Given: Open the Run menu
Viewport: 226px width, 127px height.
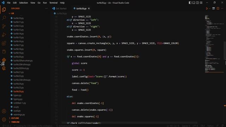Looking at the screenshot, I should click(45, 3).
